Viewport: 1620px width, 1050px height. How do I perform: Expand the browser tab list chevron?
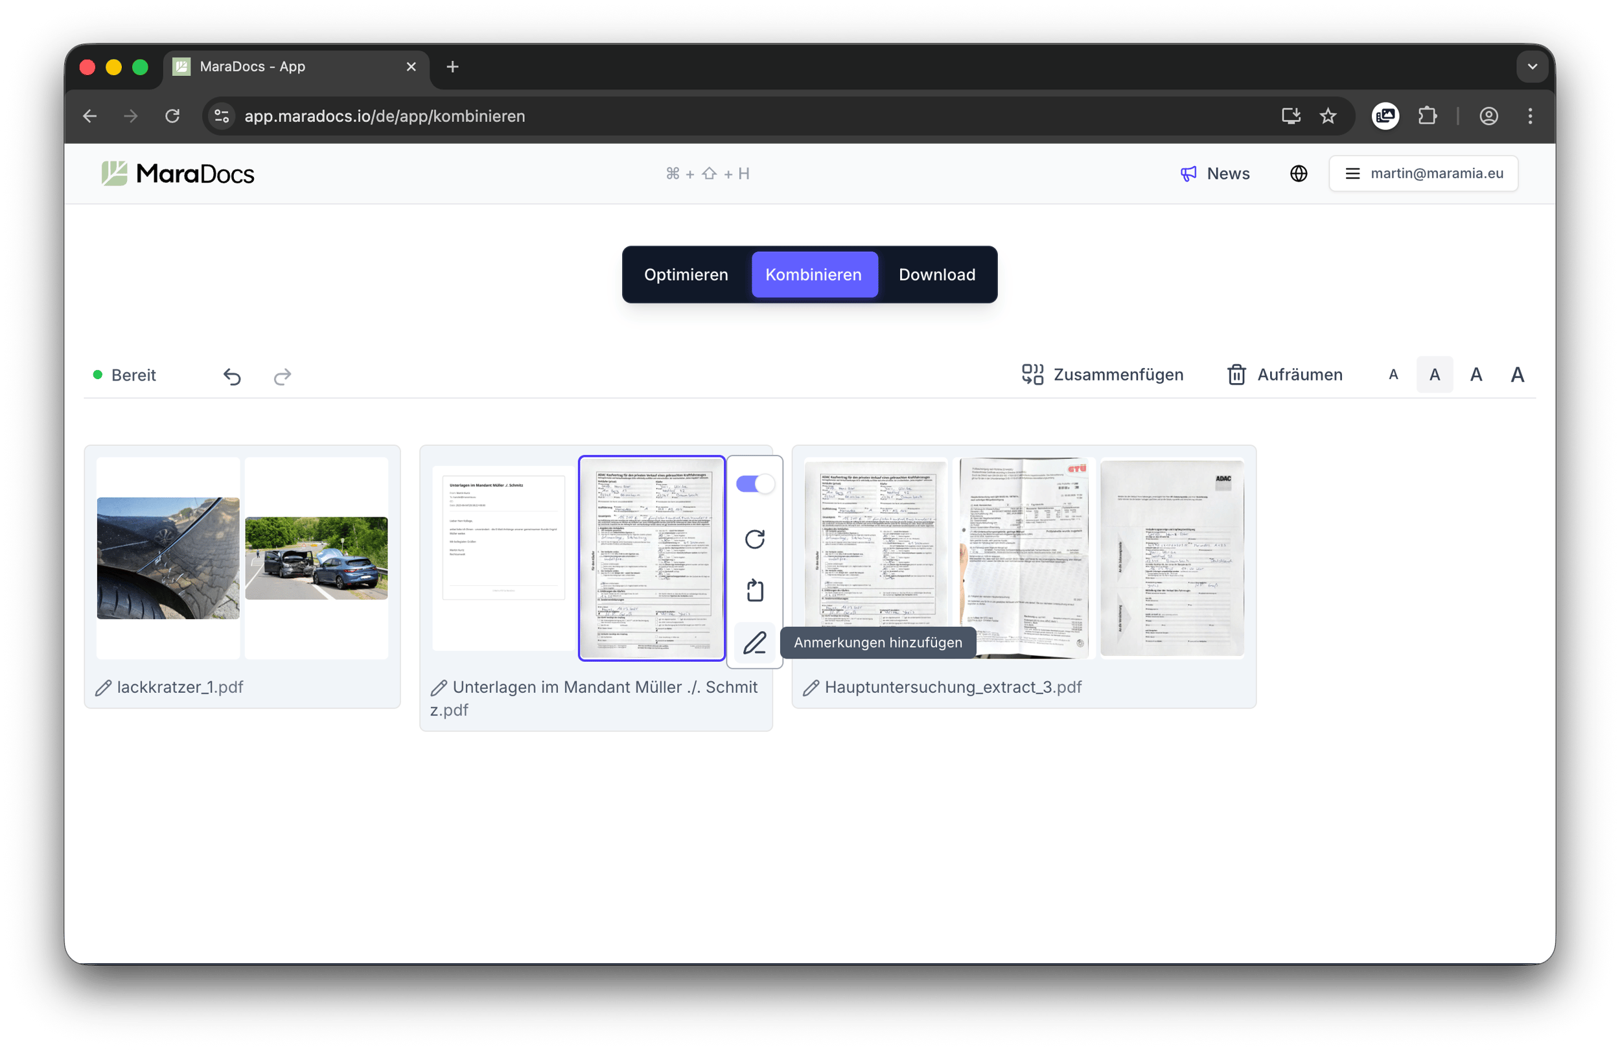pos(1531,67)
